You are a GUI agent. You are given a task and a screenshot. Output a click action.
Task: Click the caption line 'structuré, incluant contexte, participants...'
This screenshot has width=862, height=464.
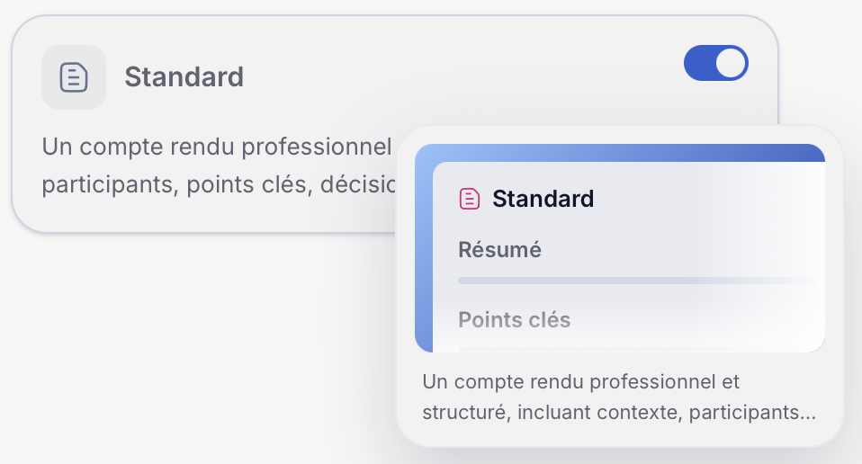click(619, 412)
